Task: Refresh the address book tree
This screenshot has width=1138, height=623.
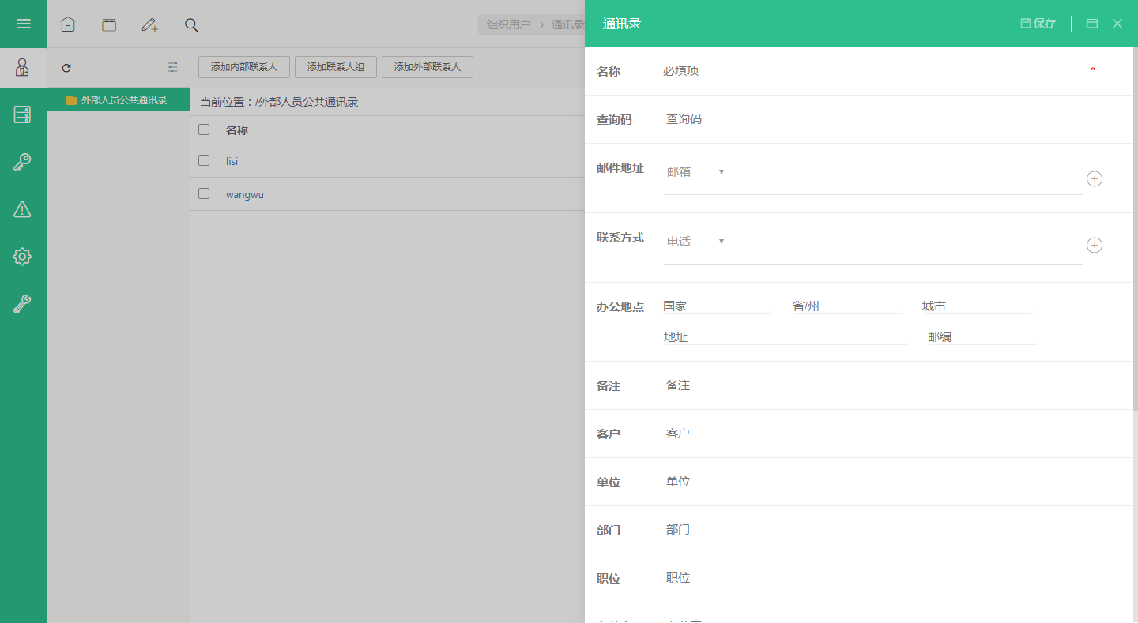Action: pyautogui.click(x=66, y=68)
